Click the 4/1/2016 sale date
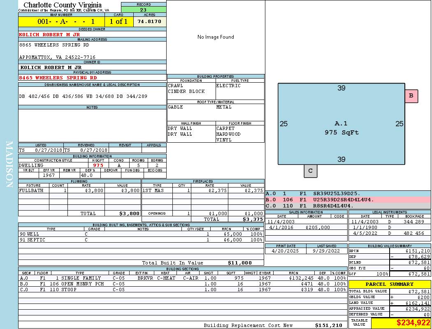 (x=281, y=228)
